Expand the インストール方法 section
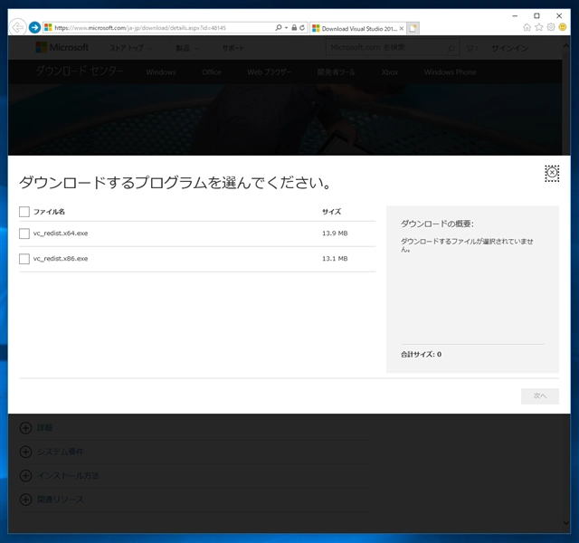The image size is (579, 543). pos(25,476)
